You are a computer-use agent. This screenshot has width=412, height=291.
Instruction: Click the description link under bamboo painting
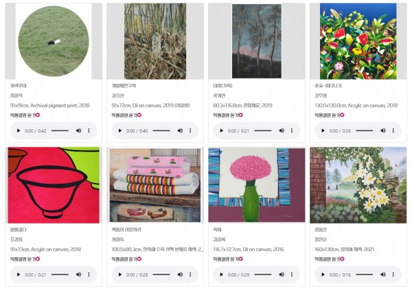[x=126, y=115]
